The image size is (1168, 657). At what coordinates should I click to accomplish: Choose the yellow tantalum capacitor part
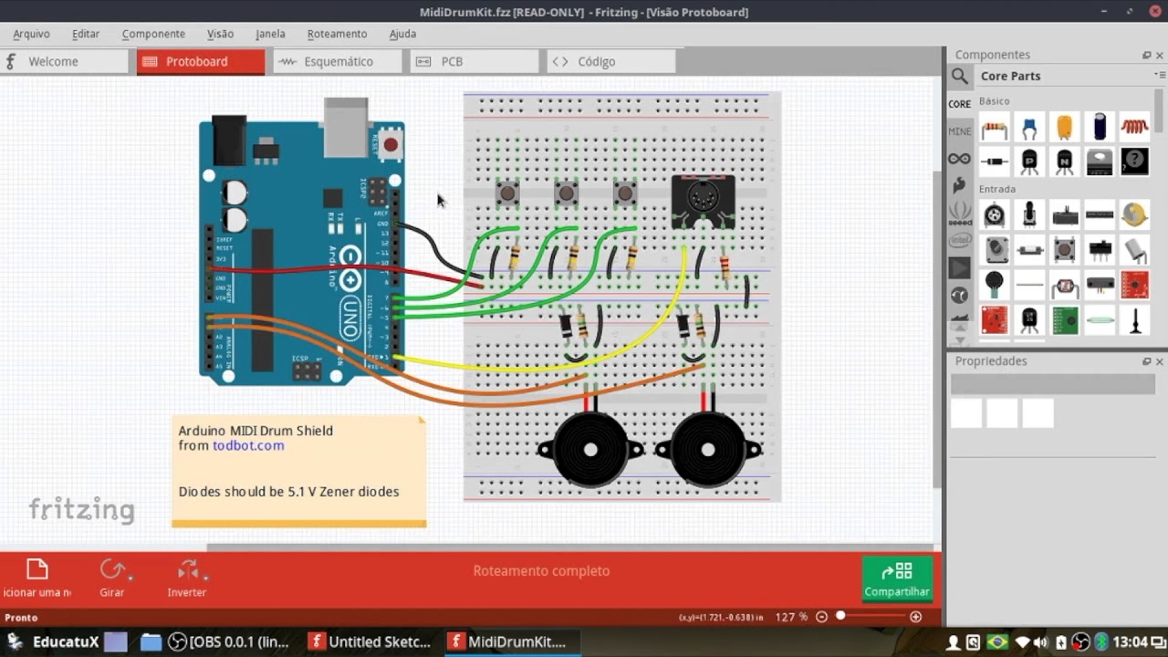coord(1064,127)
